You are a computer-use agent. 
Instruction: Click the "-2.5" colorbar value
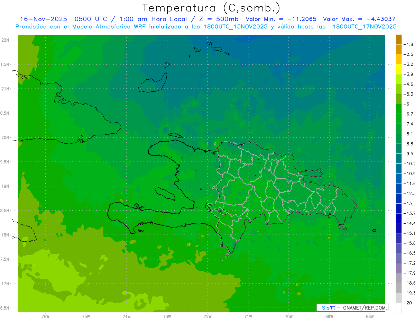(x=408, y=54)
